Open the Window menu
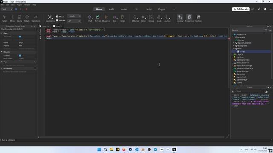 [27, 5]
